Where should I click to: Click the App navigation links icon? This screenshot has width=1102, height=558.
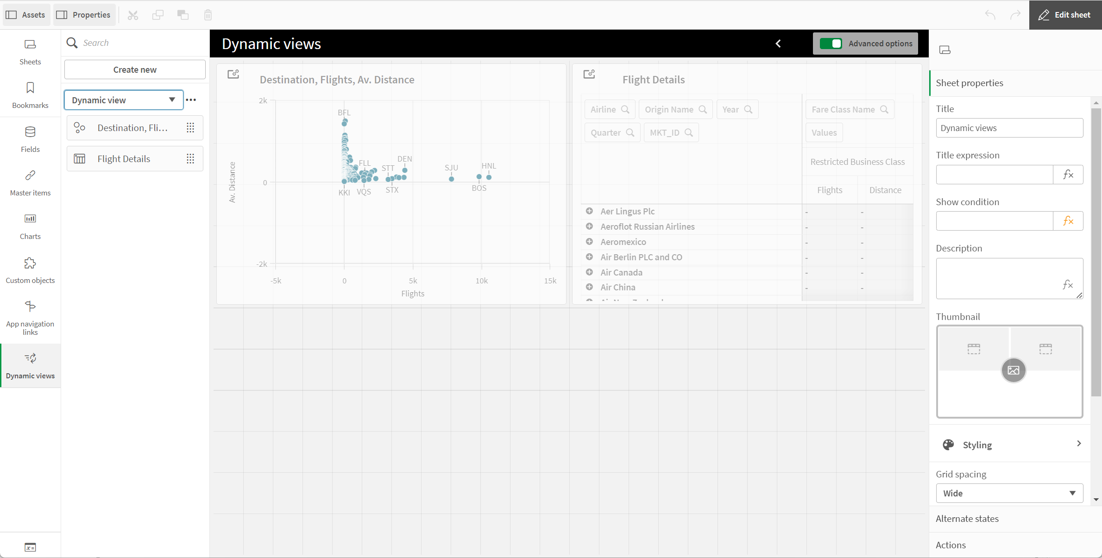[30, 307]
